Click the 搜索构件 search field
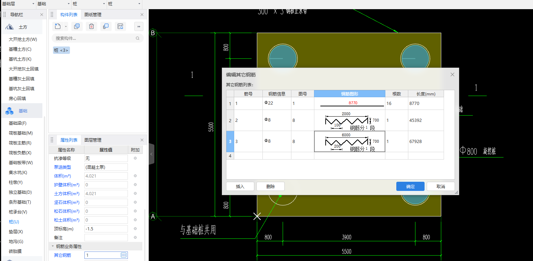The height and width of the screenshot is (261, 533). [97, 38]
